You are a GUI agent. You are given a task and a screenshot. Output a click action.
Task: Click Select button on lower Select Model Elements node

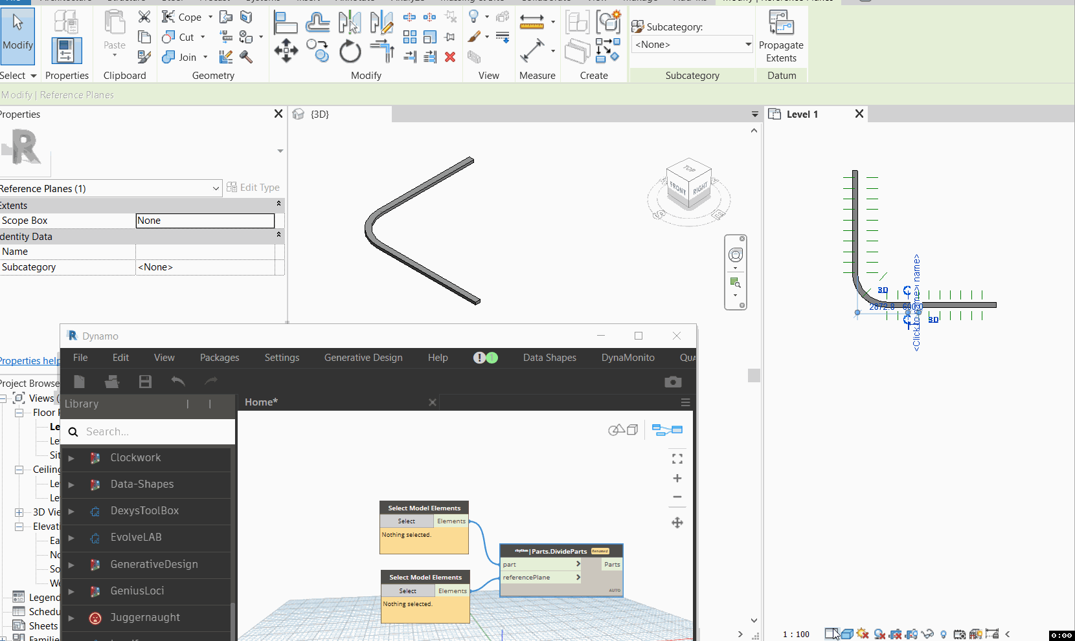click(408, 591)
